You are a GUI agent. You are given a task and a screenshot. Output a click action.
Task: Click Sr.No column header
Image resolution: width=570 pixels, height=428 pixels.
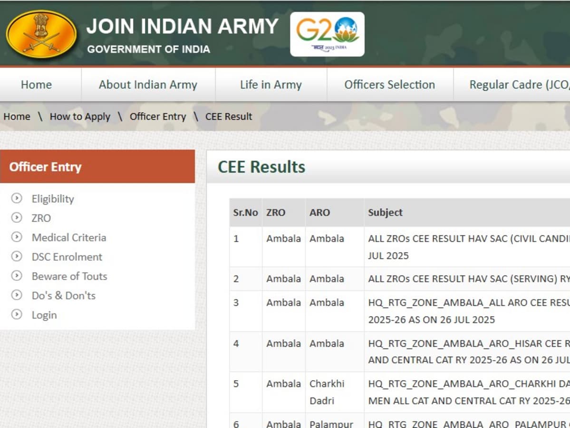pos(245,213)
